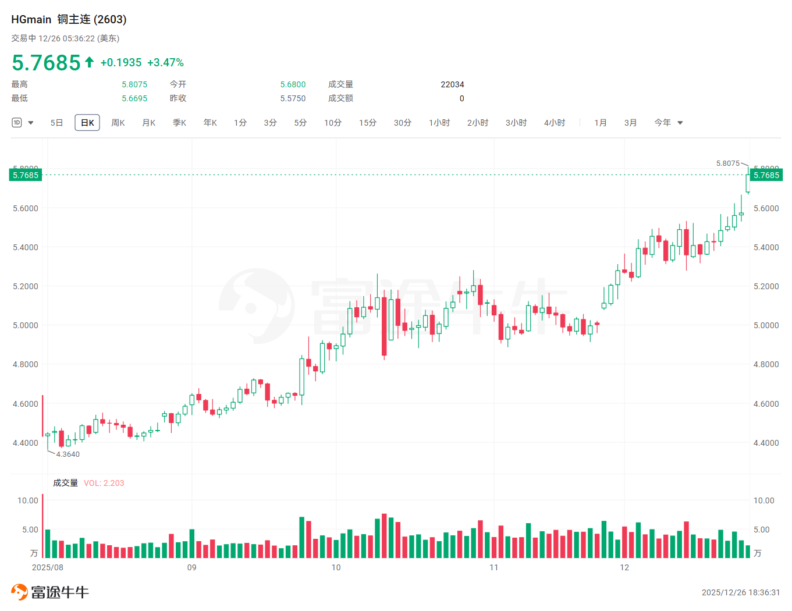Select the 4小时 interval

[x=555, y=123]
